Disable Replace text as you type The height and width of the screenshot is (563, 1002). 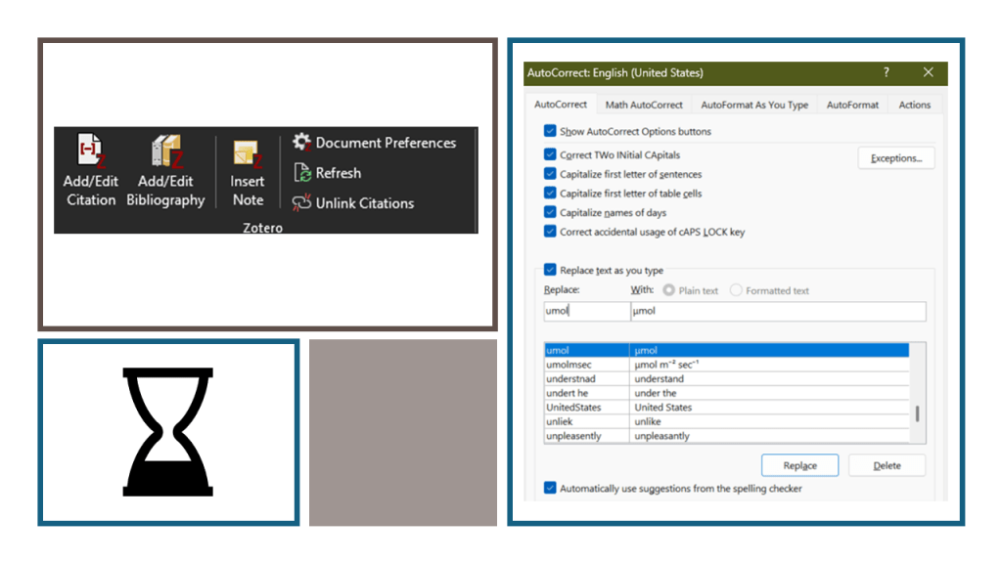(x=550, y=270)
